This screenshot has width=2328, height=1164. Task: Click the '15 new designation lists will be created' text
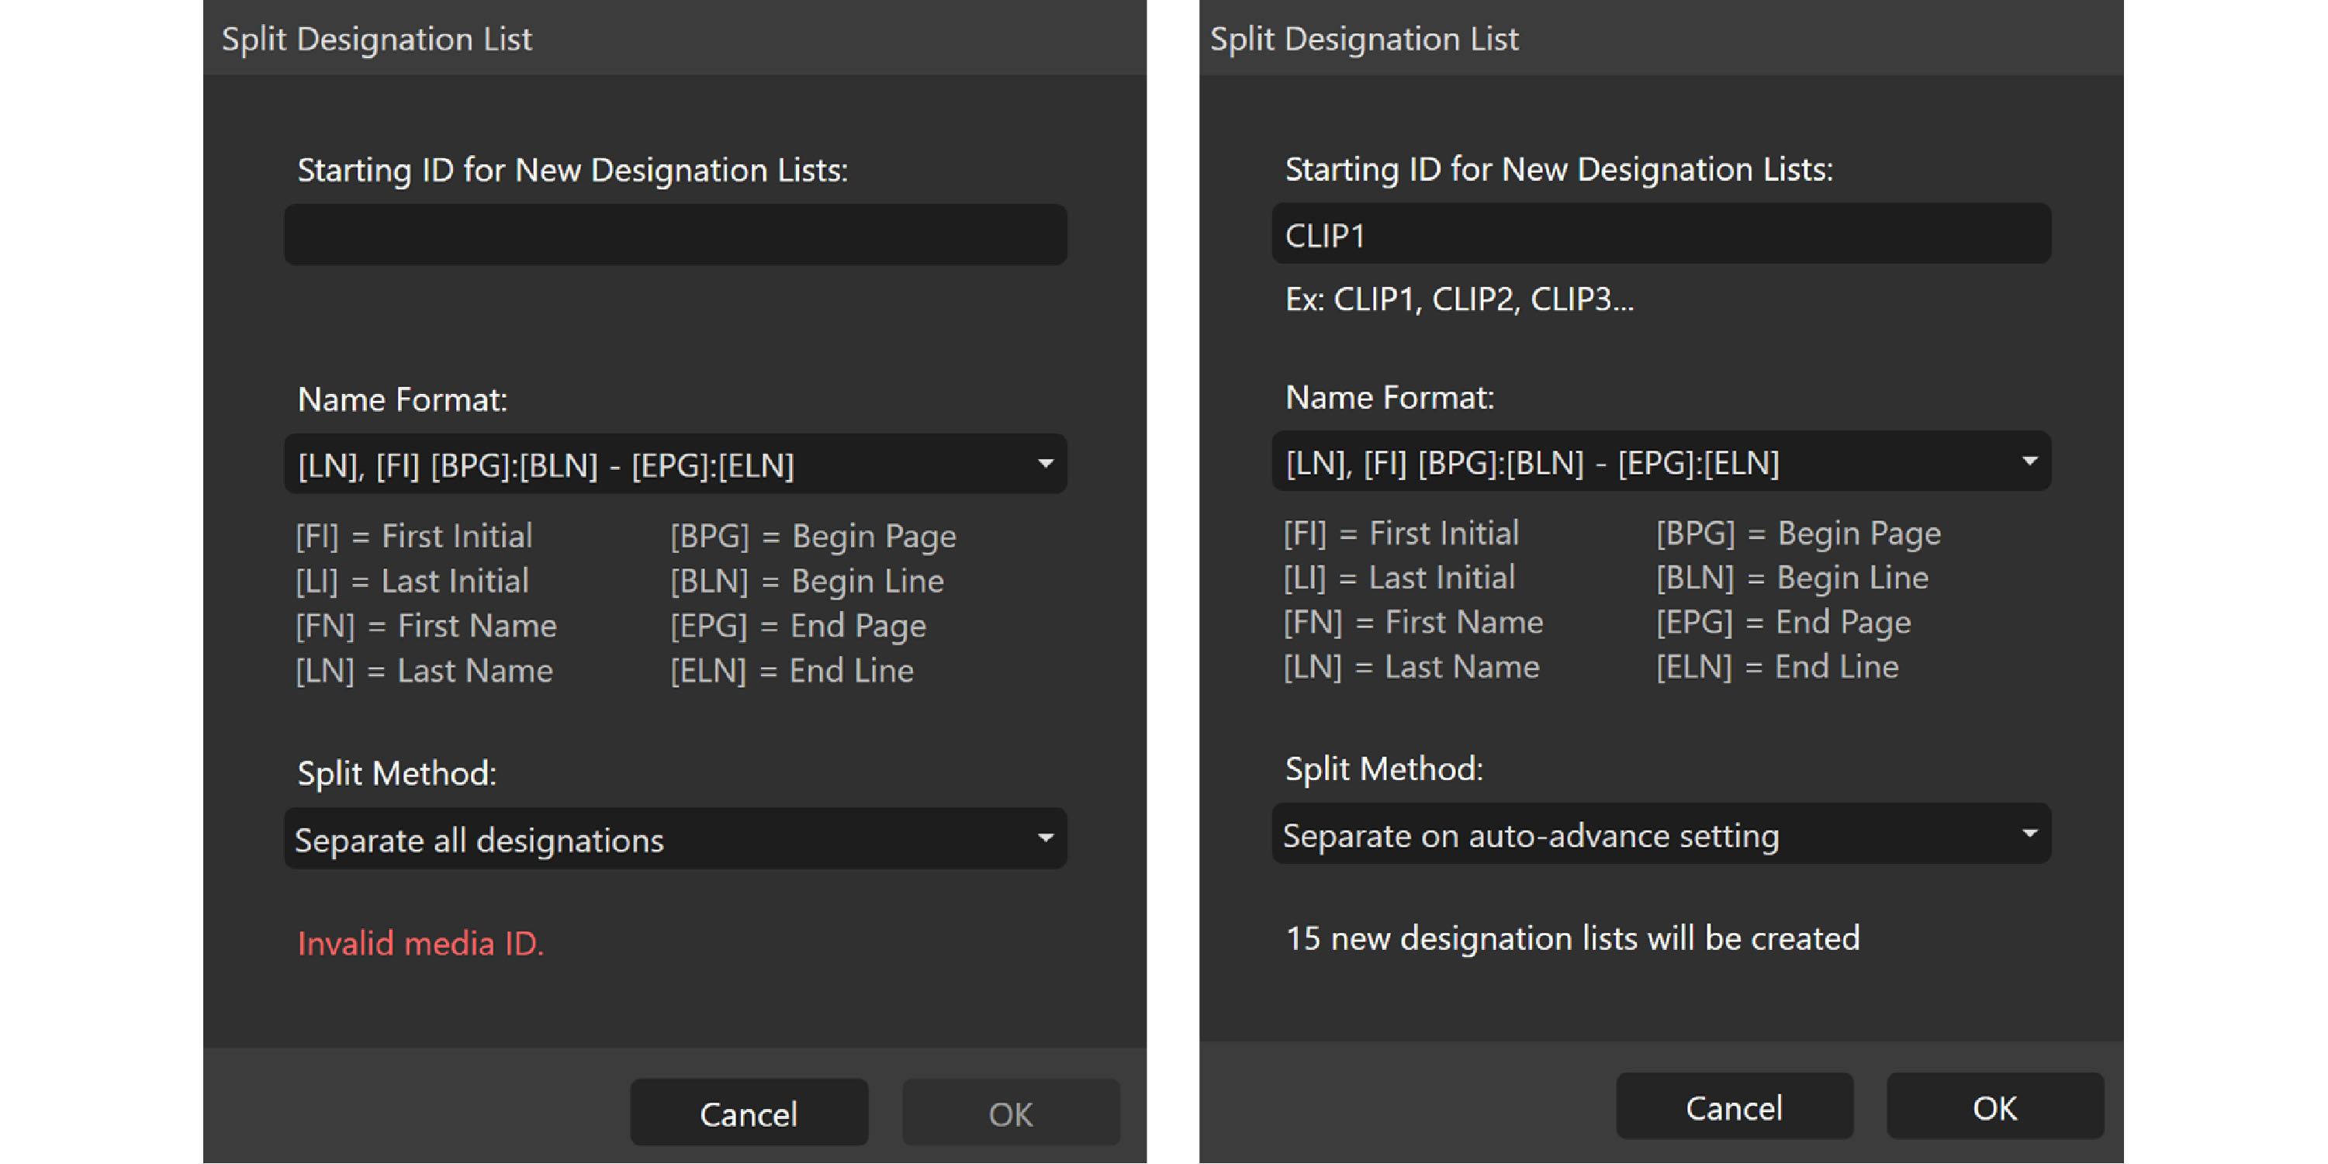point(1572,938)
